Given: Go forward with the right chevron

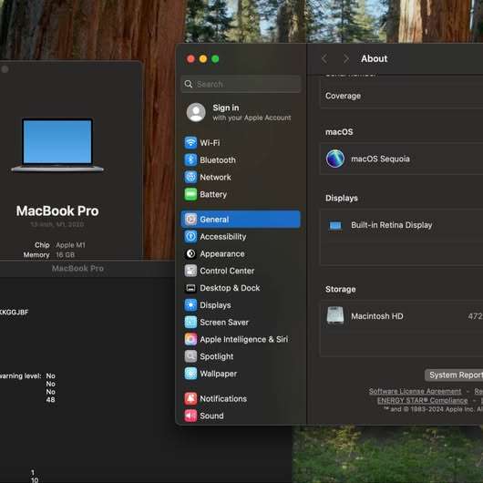Looking at the screenshot, I should coord(346,58).
